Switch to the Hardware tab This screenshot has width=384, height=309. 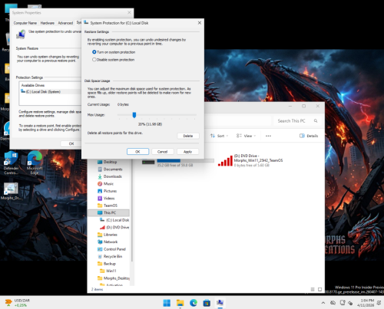point(48,23)
